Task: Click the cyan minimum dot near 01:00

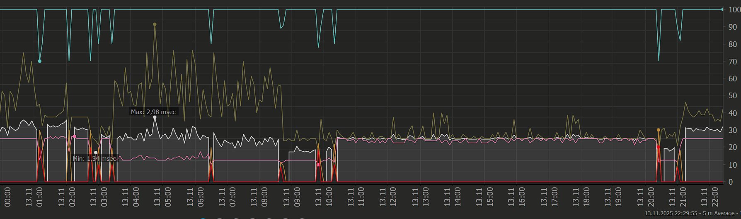Action: click(40, 61)
